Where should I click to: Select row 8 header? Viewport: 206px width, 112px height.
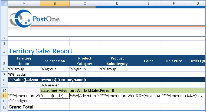(x=4, y=80)
